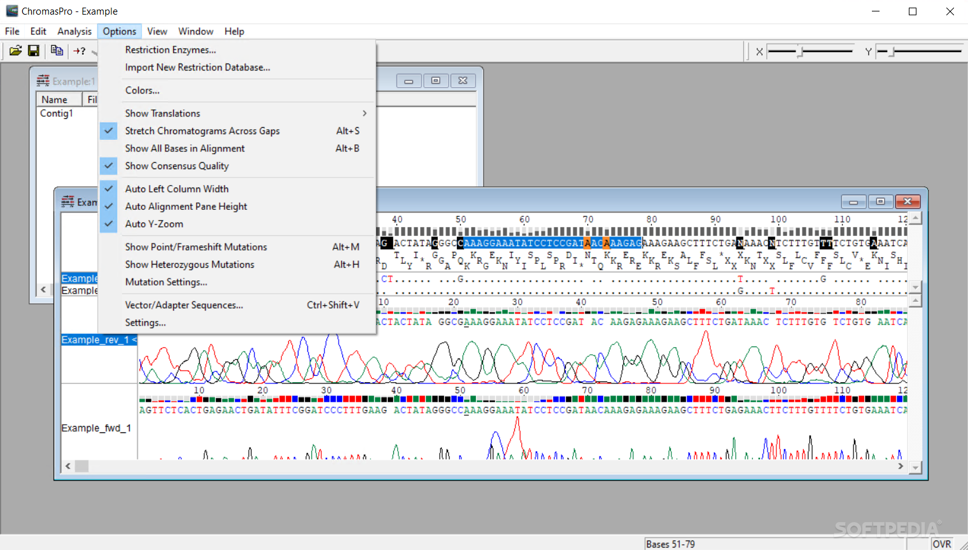
Task: Adjust the Y zoom slider handle
Action: point(892,52)
